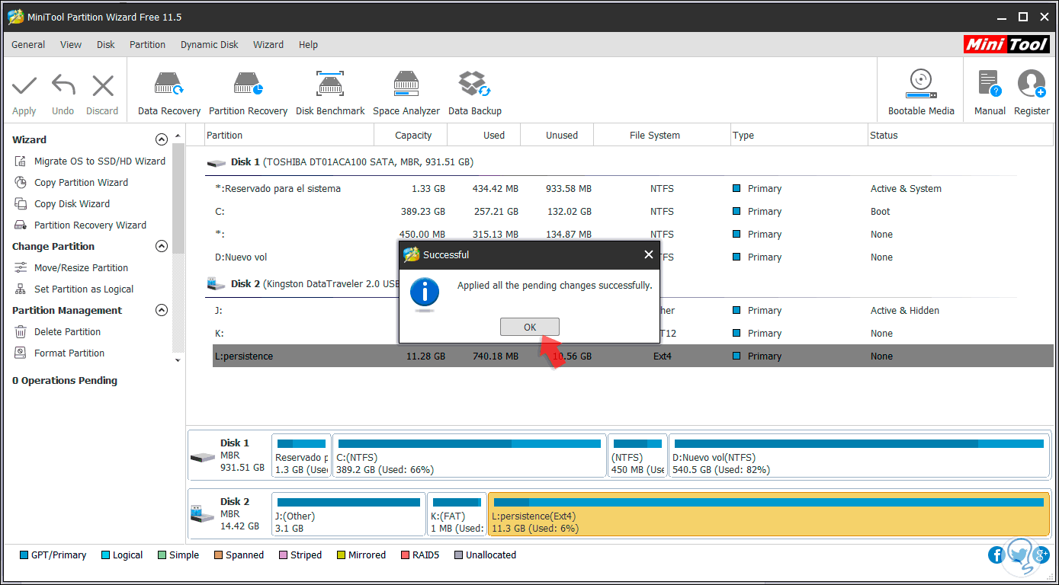This screenshot has height=585, width=1059.
Task: Select the D:Nuevo vol(NTFS) block in disk map
Action: coord(859,456)
